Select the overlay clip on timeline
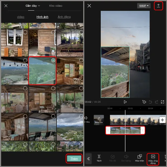This screenshot has width=167, height=167. 125,130
